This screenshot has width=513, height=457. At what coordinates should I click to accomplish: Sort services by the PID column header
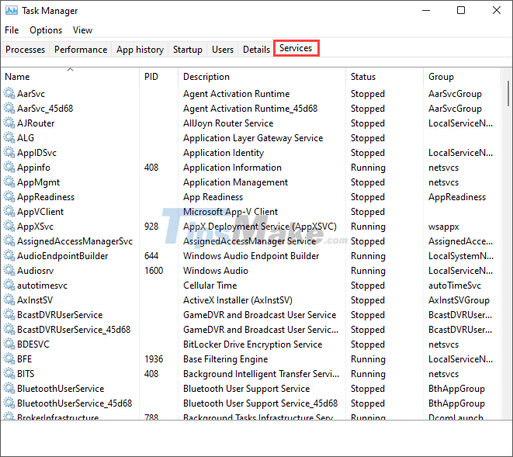pos(159,77)
